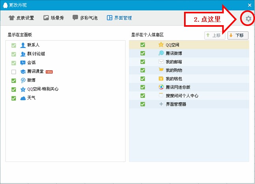This screenshot has height=184, width=255.
Task: Toggle the 会话 checkbox
Action: tap(14, 63)
